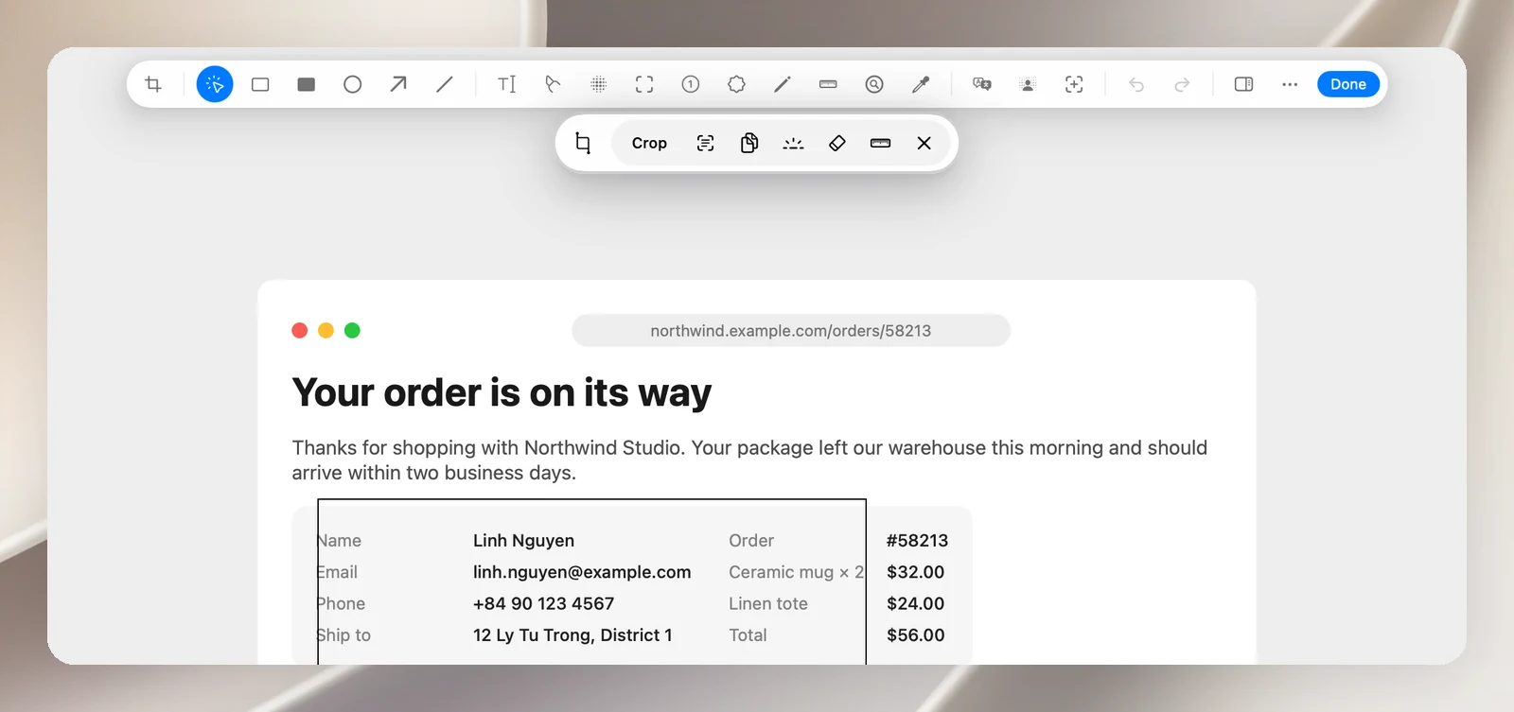Click the heading "Your order is on its way"

tap(502, 392)
